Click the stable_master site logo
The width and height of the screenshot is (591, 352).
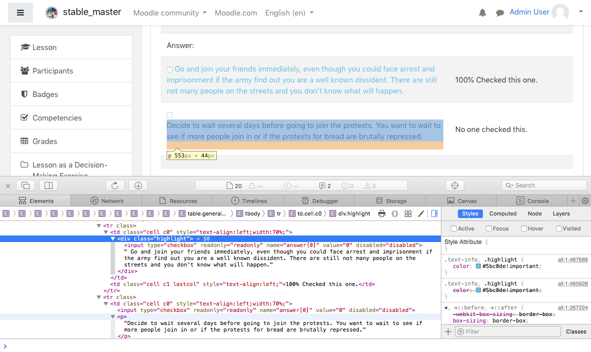click(52, 12)
